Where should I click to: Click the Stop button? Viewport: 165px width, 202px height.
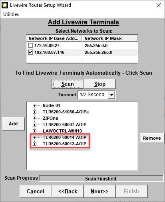coord(99,84)
